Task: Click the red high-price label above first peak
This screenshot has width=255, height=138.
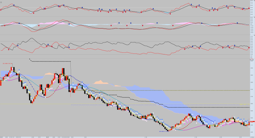Action: click(7, 63)
